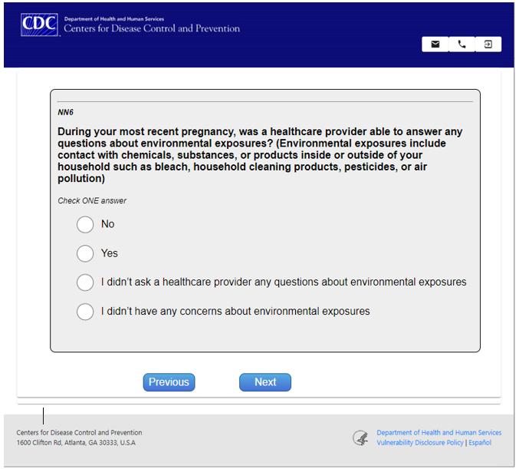This screenshot has width=519, height=469.
Task: Click the footer address "1600 Clifton Rd, Atlanta"
Action: click(x=76, y=443)
